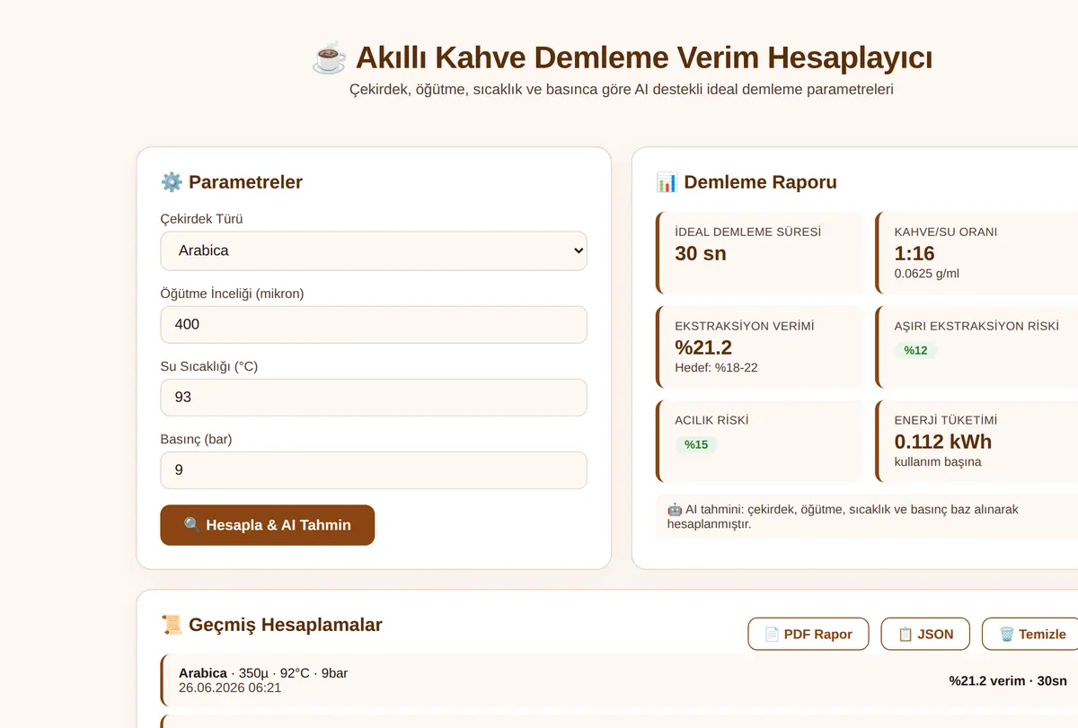This screenshot has width=1078, height=728.
Task: Click the robot icon in AI tahmini note
Action: click(x=675, y=509)
